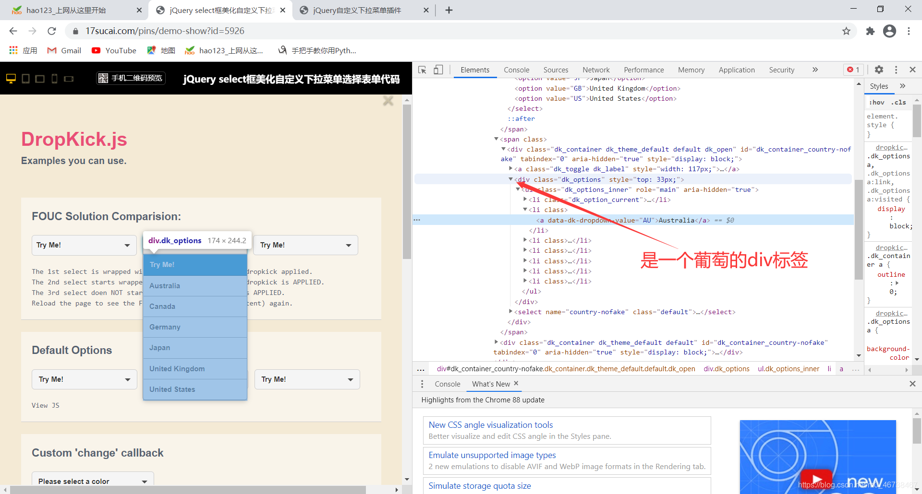The image size is (922, 494).
Task: Open the Security tab
Action: 781,70
